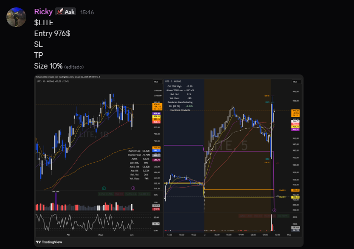Click the purple event marker on daily chart
The width and height of the screenshot is (354, 249).
tap(133, 188)
